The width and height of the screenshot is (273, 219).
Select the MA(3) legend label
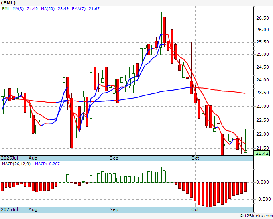point(18,9)
